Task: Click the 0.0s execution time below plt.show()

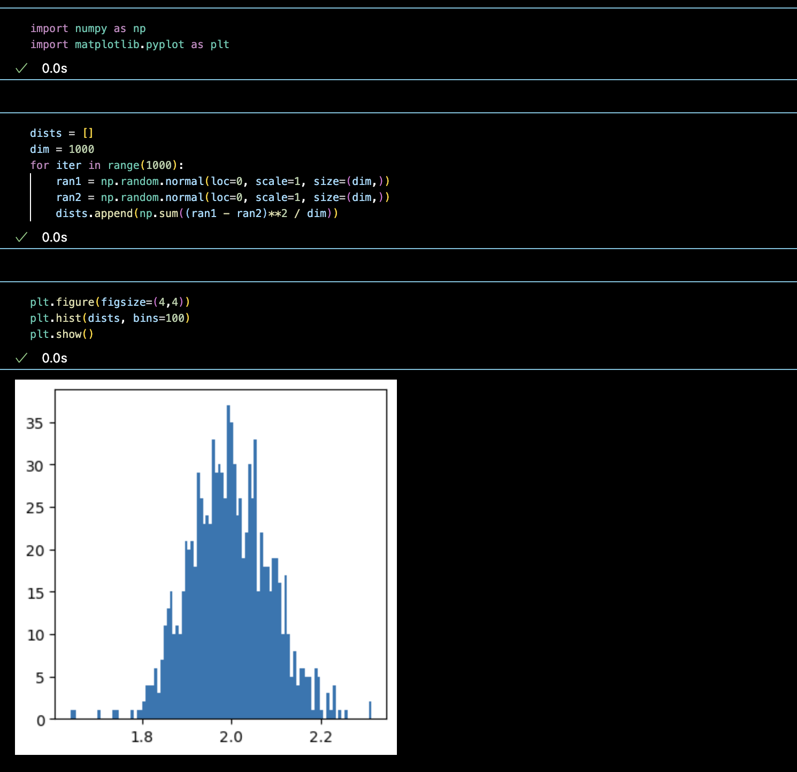Action: (55, 358)
